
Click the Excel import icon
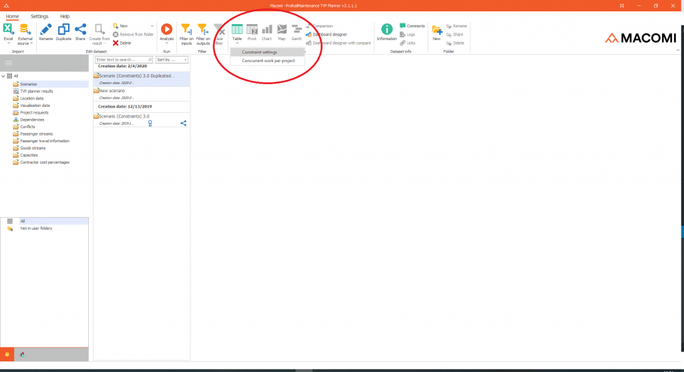[x=9, y=29]
